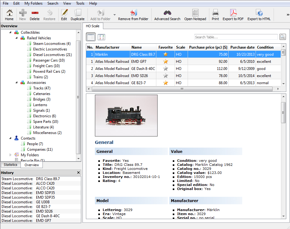Close the History panel
Screen dimensions: 290x229
tap(78, 173)
